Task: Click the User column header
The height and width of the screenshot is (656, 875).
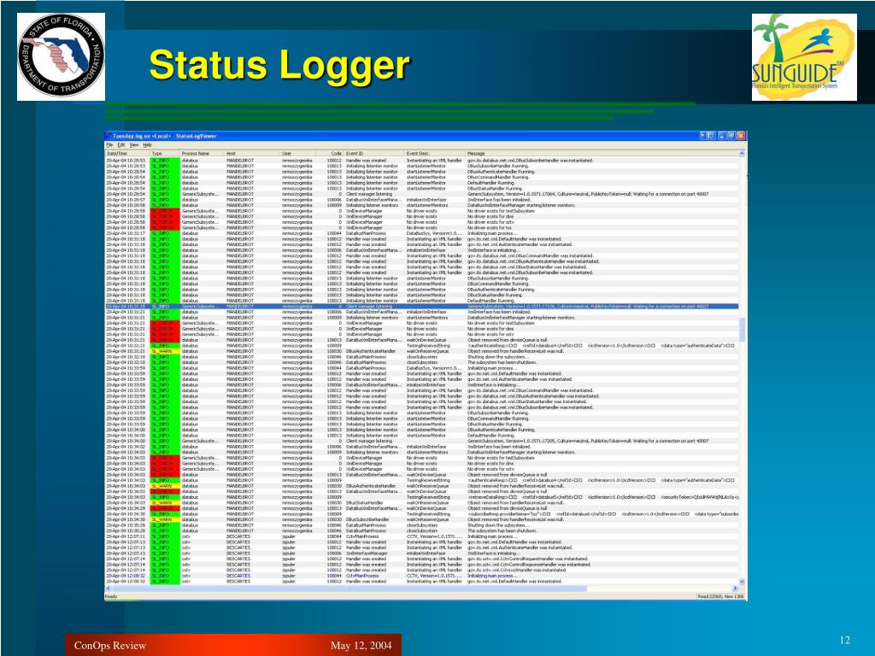Action: pos(298,154)
